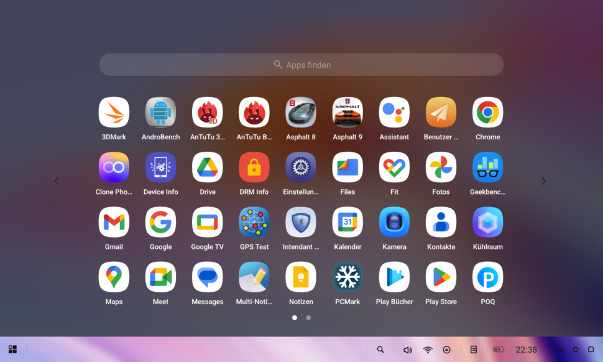Open Notizen app

[x=301, y=277]
